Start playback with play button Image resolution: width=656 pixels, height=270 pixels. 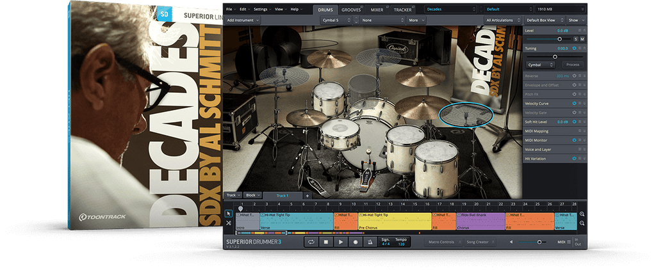[341, 242]
